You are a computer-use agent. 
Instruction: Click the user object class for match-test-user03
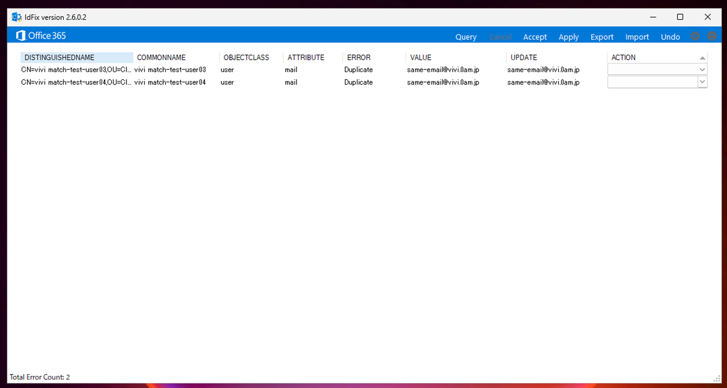coord(227,69)
